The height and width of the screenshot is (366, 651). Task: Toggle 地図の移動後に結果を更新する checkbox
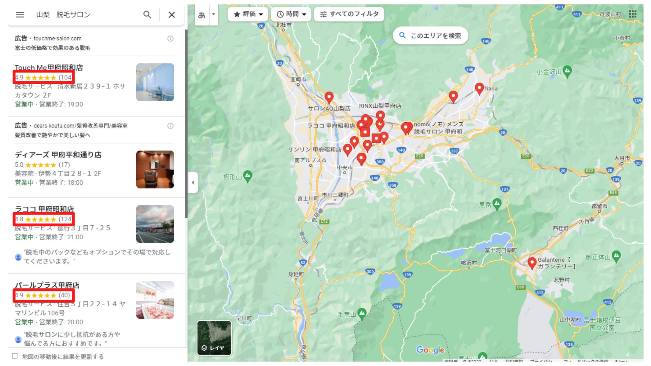pyautogui.click(x=15, y=356)
